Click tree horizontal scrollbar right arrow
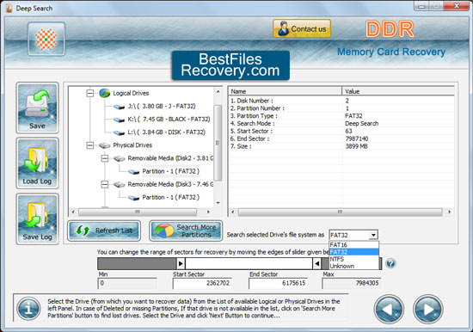Image resolution: width=473 pixels, height=332 pixels. click(x=208, y=212)
